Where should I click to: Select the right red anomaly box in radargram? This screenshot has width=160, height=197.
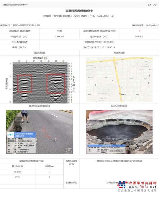[x=56, y=84]
